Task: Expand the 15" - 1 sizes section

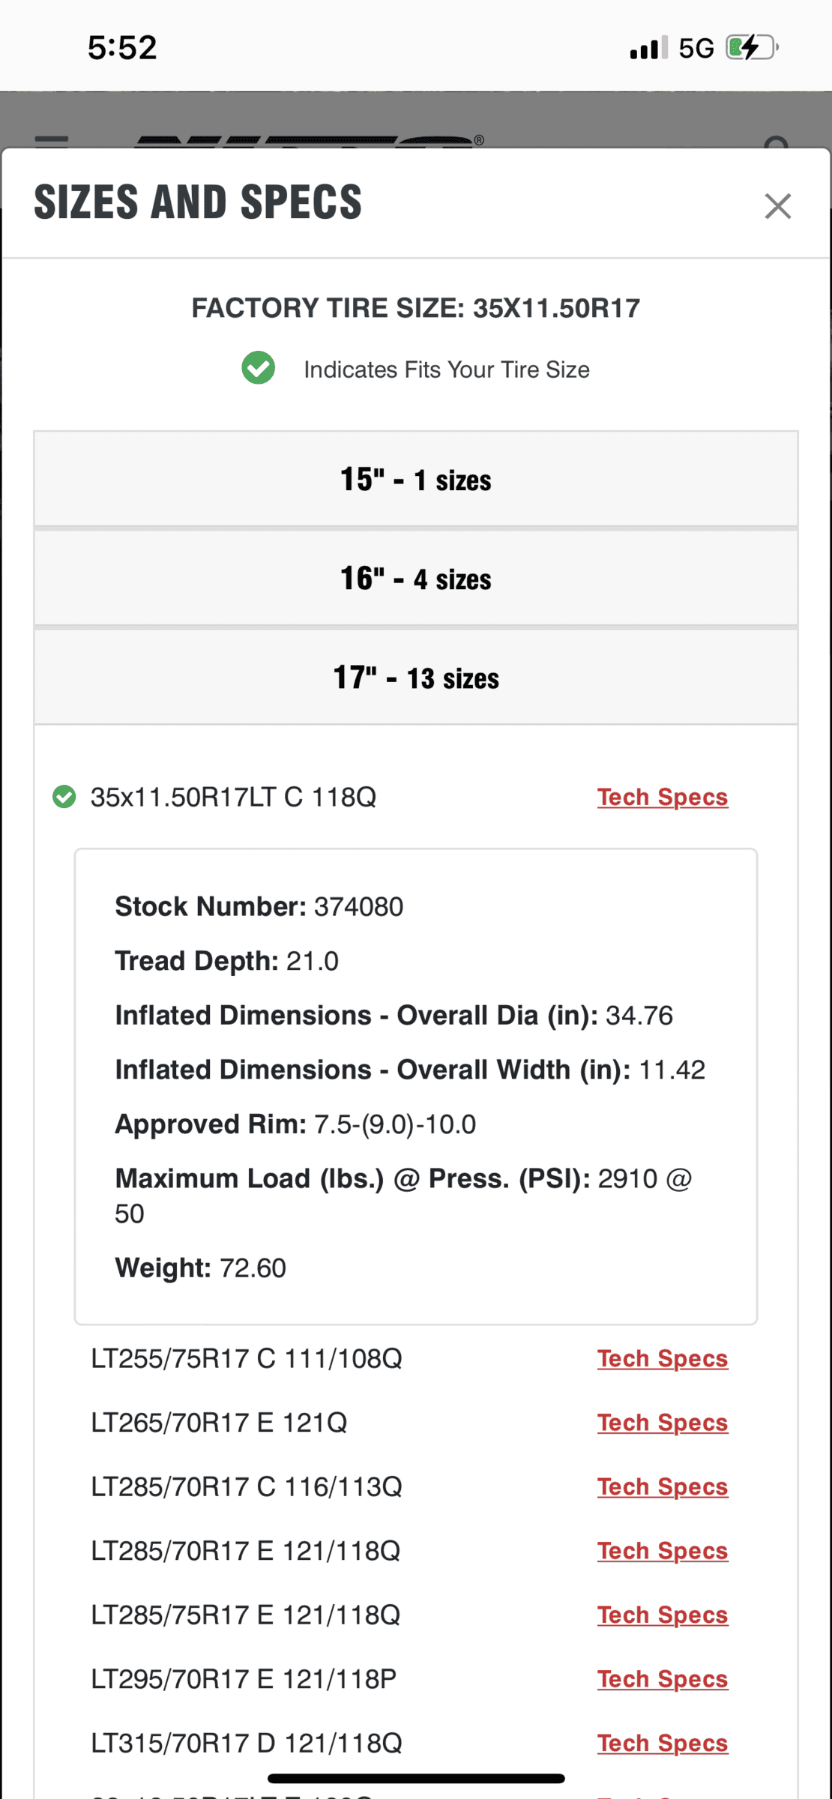Action: 416,479
